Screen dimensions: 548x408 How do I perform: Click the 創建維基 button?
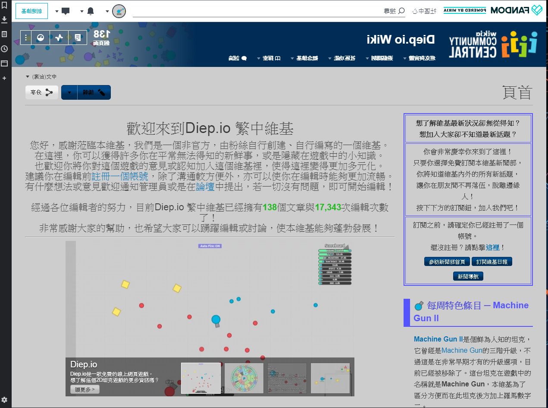point(31,11)
